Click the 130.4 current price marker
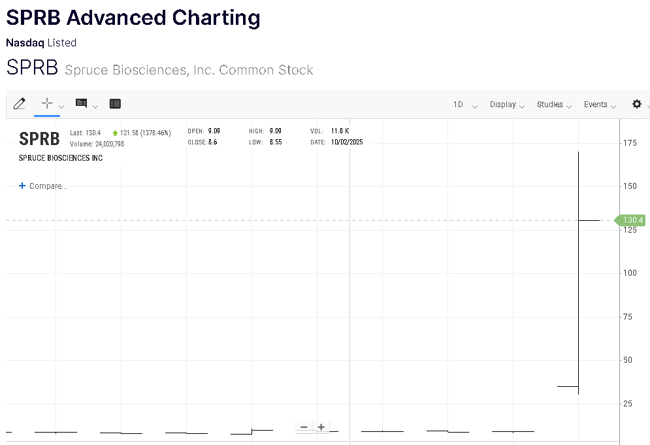 [632, 220]
